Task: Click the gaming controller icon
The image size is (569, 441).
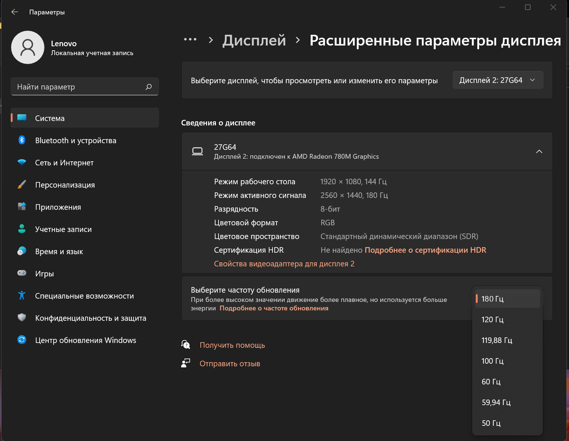Action: [x=22, y=273]
